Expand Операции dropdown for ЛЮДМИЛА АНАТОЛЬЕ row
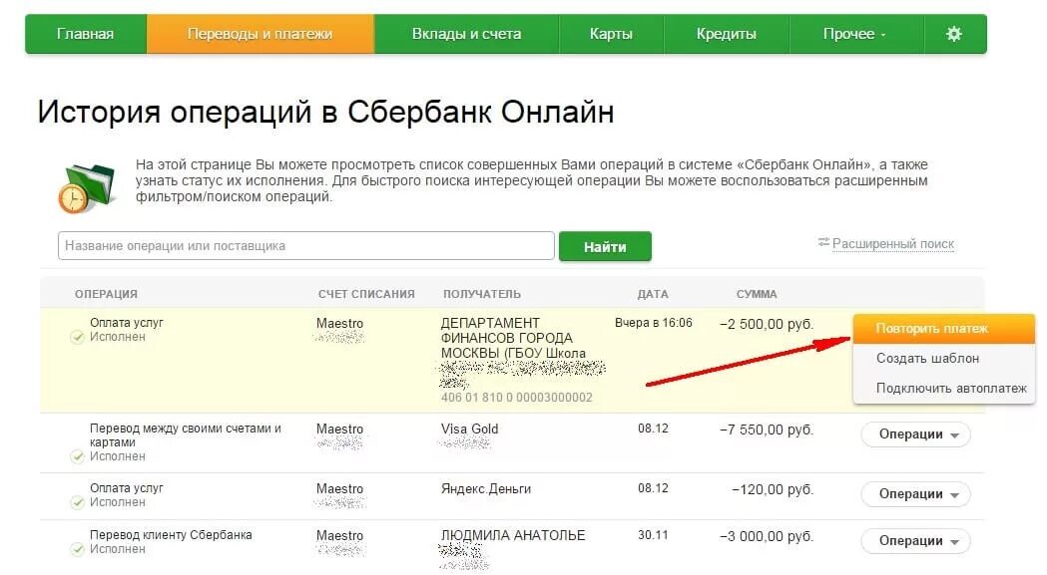The width and height of the screenshot is (1047, 575). pos(915,542)
